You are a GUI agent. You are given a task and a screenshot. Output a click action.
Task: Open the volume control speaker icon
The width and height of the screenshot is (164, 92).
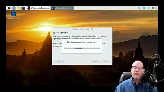tap(148, 8)
